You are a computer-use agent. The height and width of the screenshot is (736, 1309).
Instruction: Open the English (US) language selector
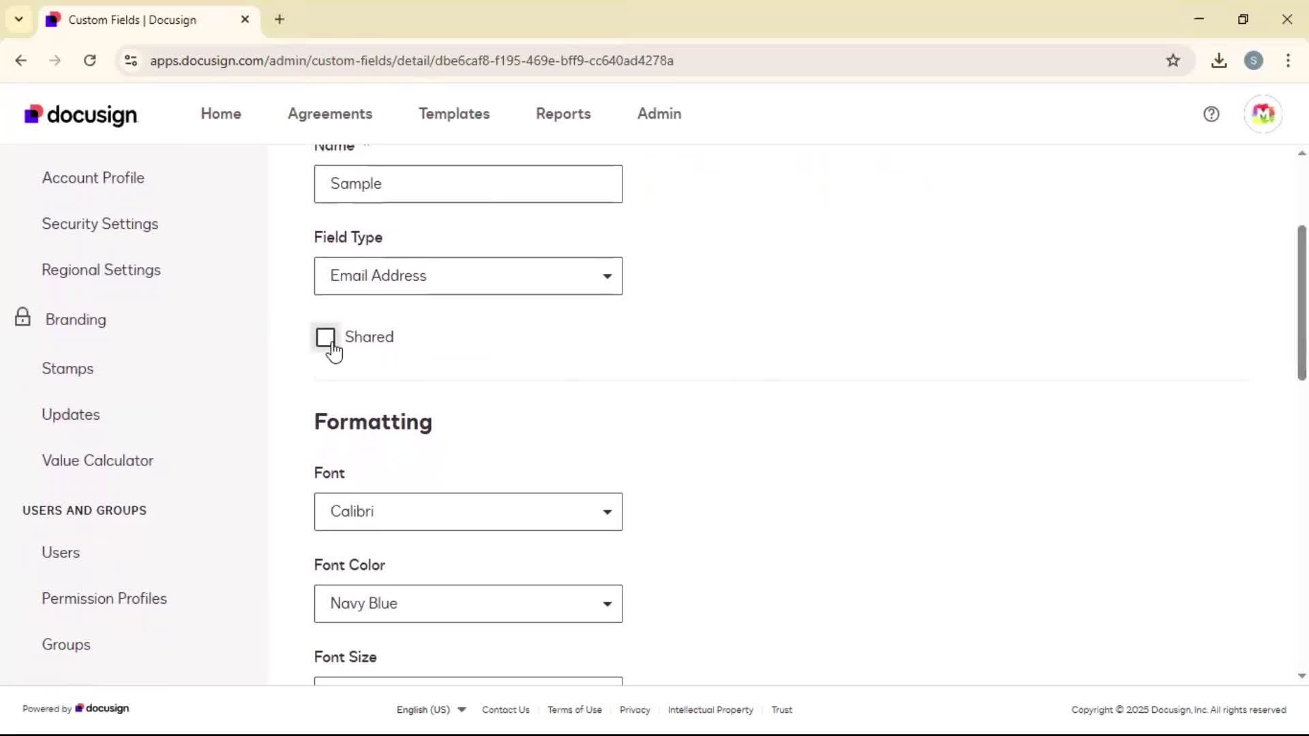coord(431,709)
